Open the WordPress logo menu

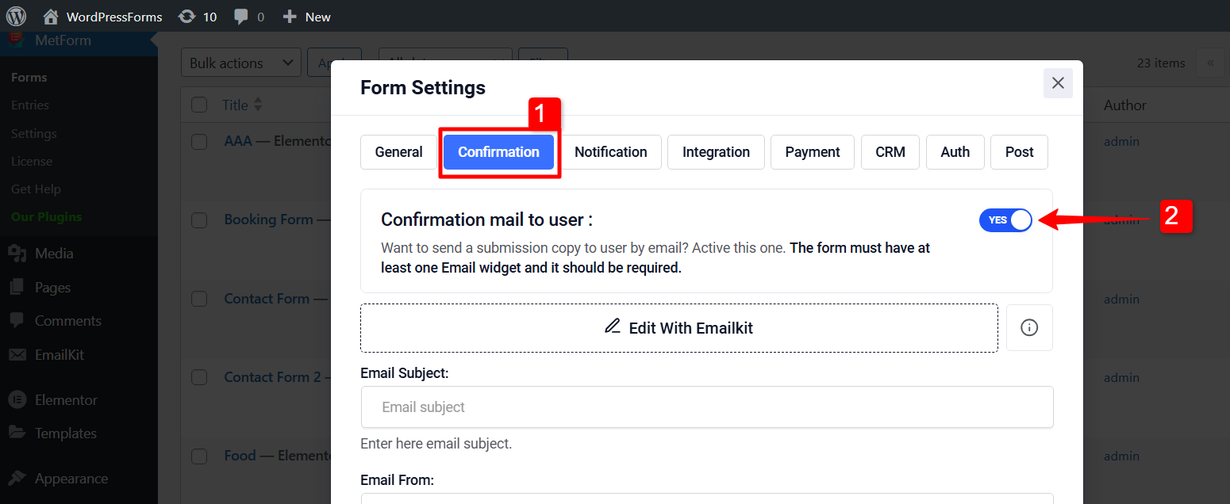pos(16,16)
